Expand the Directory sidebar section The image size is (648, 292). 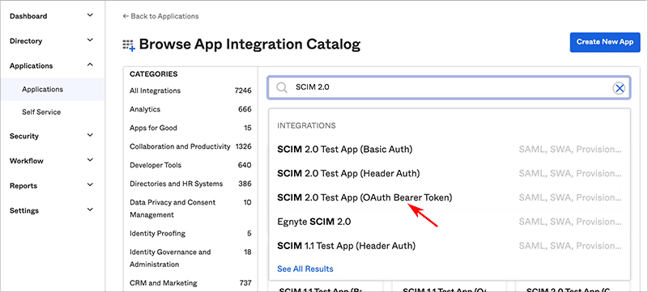(52, 40)
